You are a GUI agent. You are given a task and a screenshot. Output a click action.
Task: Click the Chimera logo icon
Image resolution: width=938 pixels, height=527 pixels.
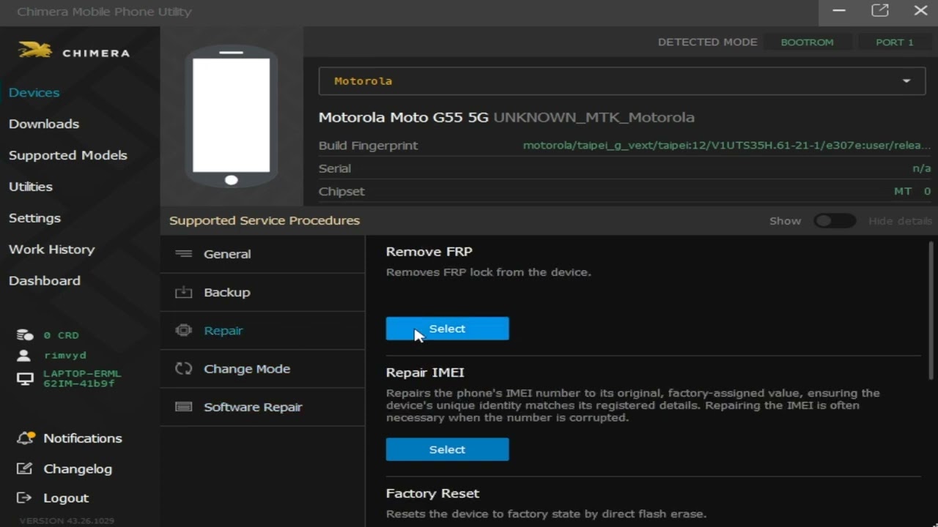(35, 51)
